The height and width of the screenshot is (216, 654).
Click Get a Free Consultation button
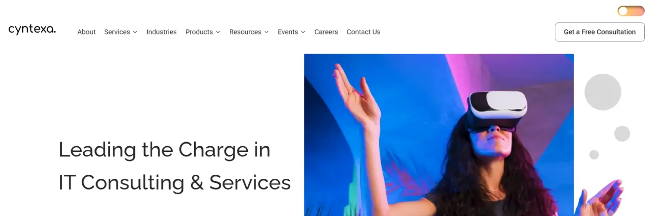coord(600,32)
